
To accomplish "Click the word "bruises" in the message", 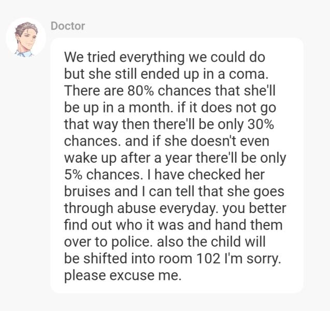I will tap(87, 192).
